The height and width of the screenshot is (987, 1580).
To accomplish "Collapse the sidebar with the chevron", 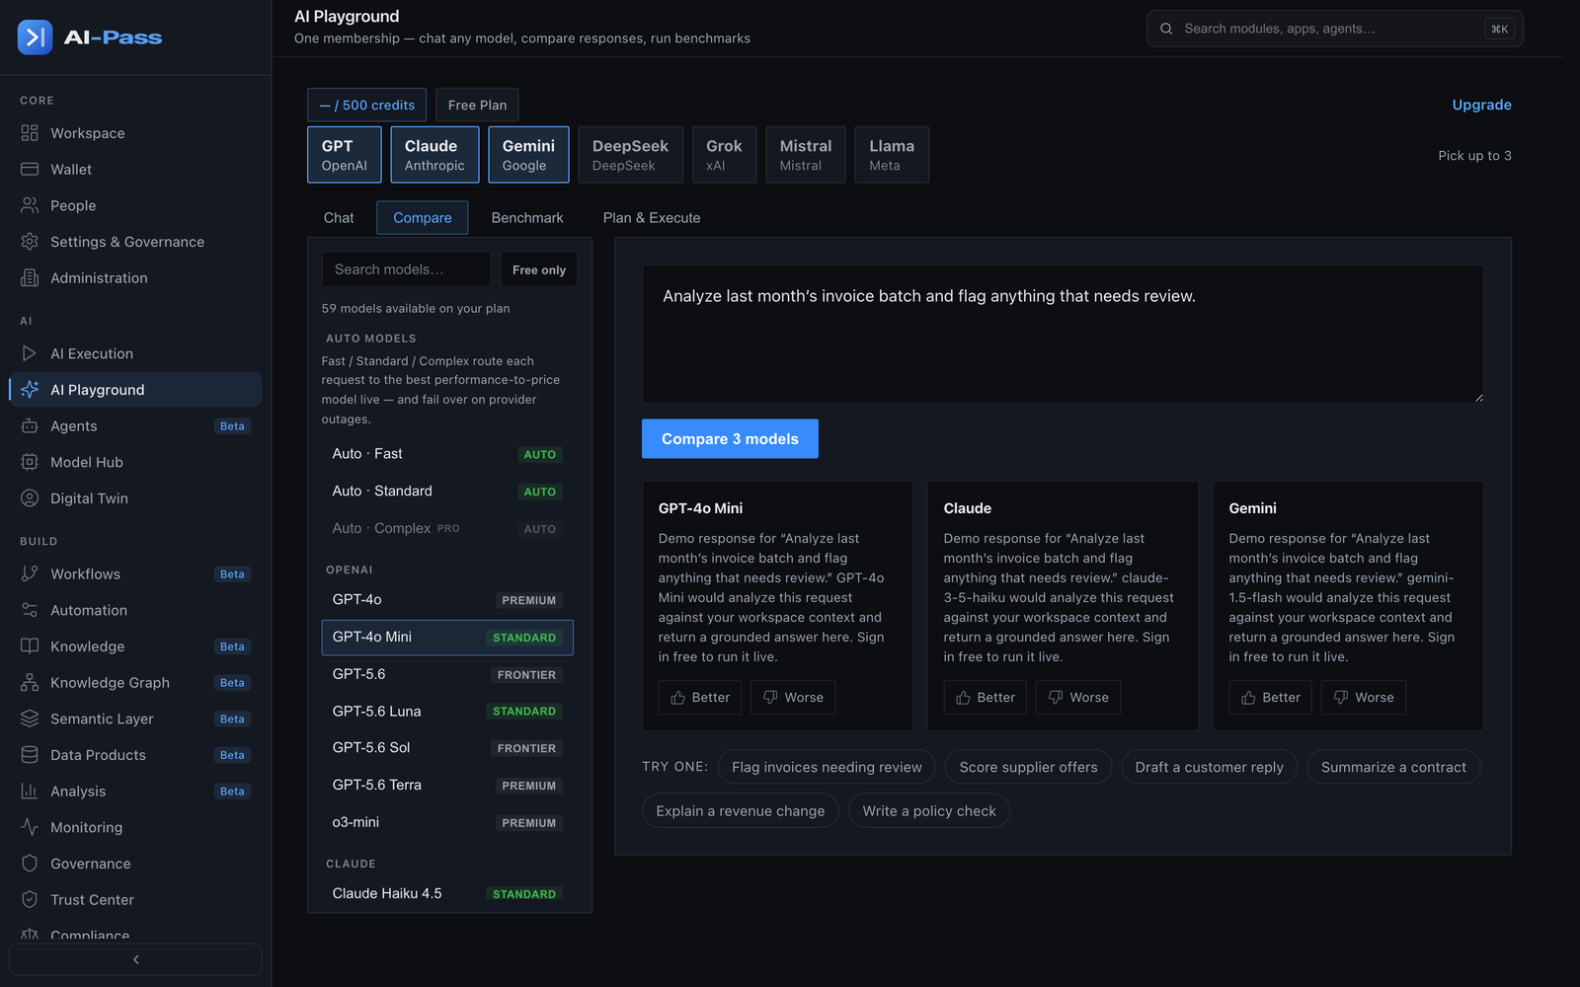I will pyautogui.click(x=135, y=959).
